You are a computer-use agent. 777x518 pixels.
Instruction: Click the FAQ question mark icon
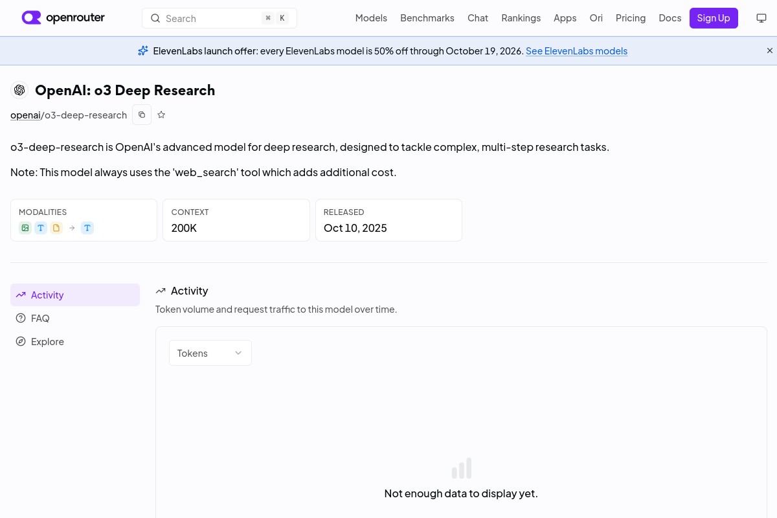coord(21,318)
